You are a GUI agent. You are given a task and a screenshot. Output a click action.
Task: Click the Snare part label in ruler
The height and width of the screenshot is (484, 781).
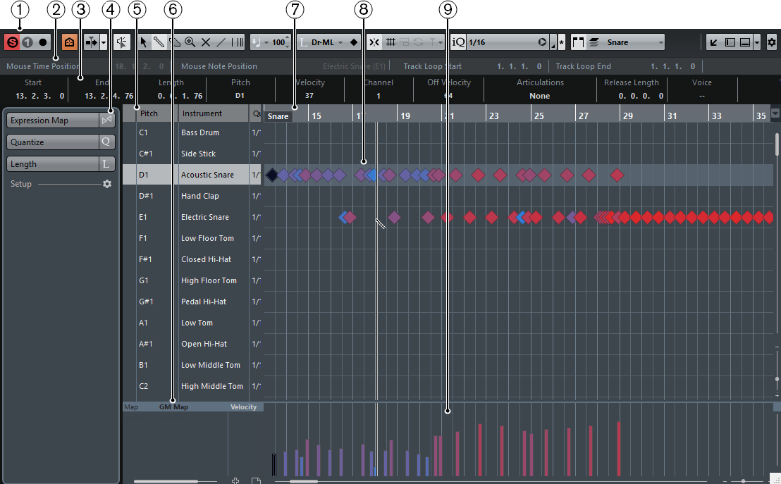[278, 116]
